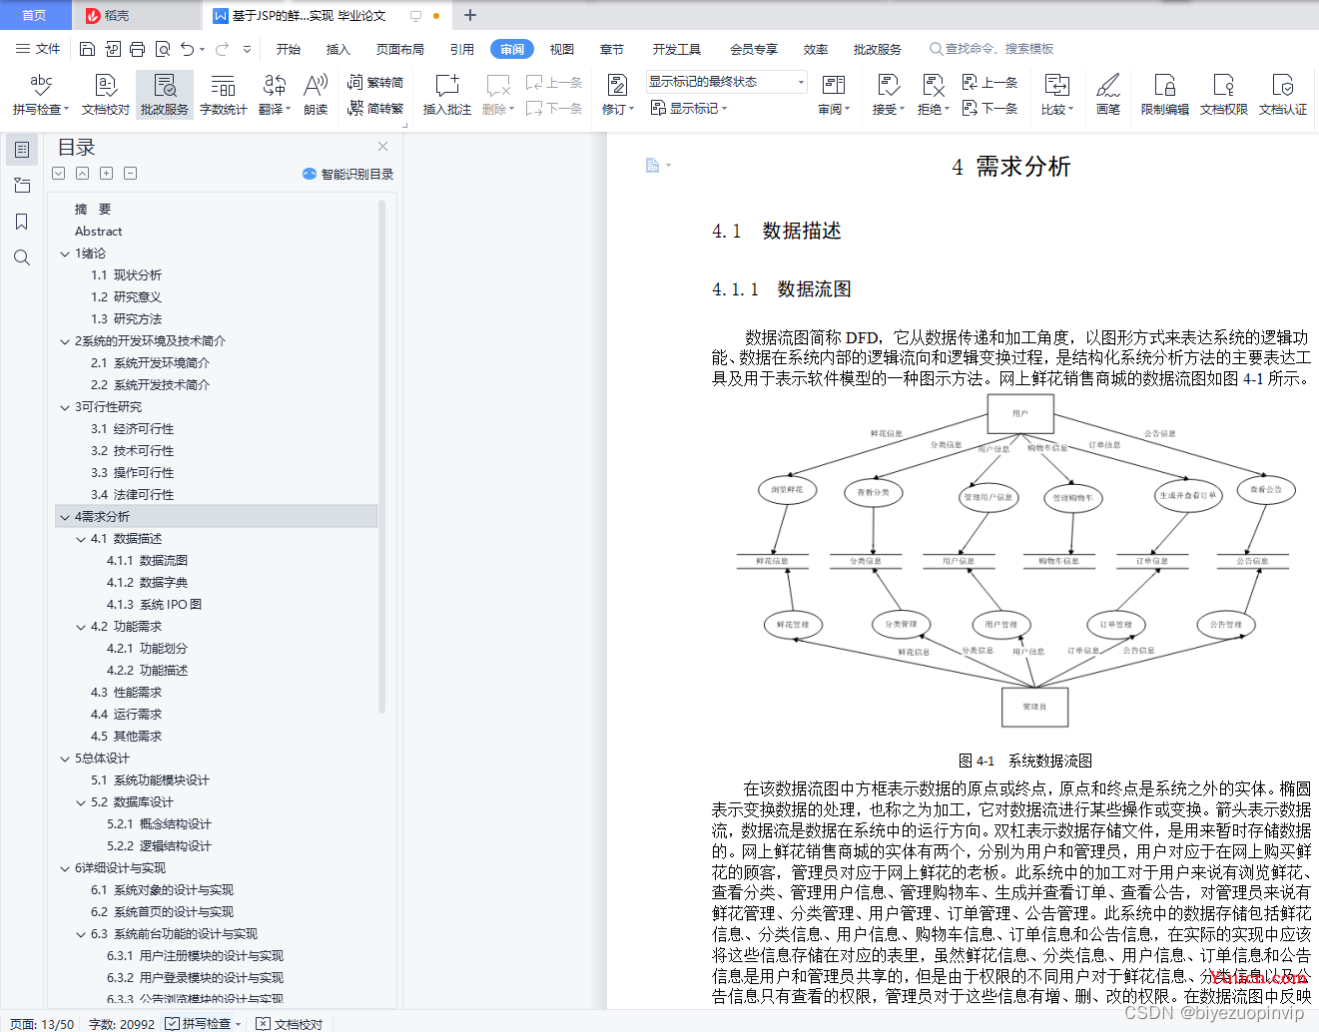Undo the last action
Image resolution: width=1319 pixels, height=1032 pixels.
[188, 49]
